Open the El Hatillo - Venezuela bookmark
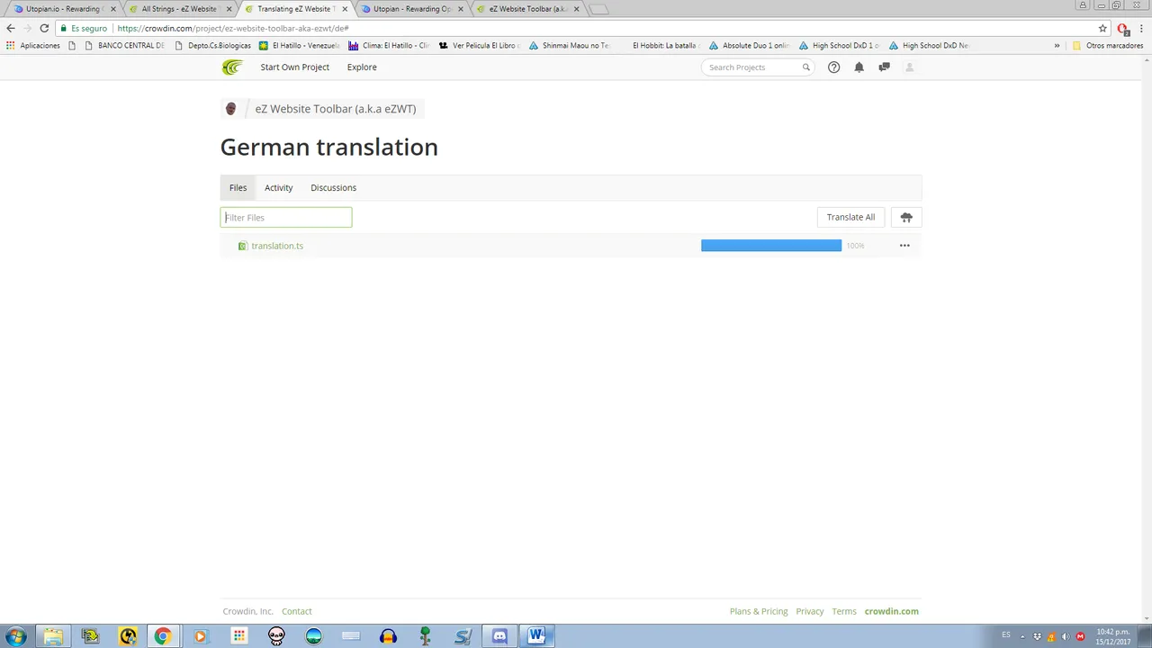This screenshot has height=648, width=1152. pyautogui.click(x=299, y=45)
